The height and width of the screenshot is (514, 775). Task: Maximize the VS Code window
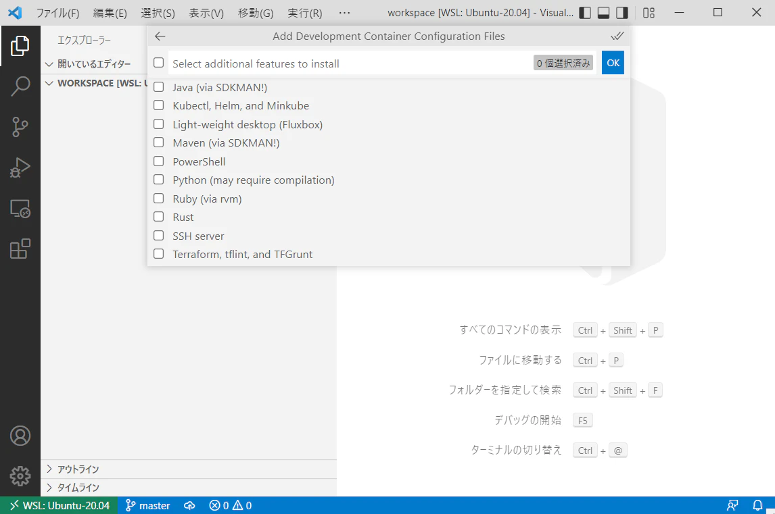[x=718, y=12]
